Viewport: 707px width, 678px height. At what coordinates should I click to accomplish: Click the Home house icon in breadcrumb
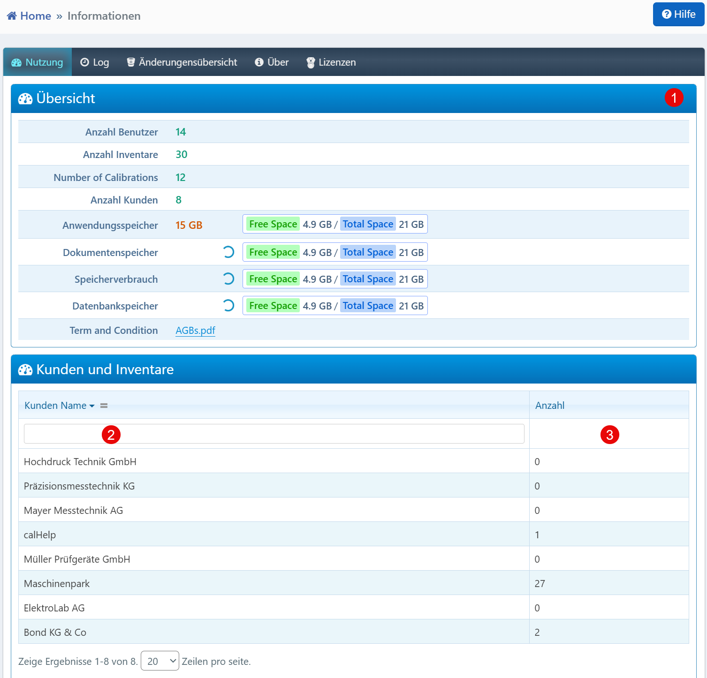(12, 16)
